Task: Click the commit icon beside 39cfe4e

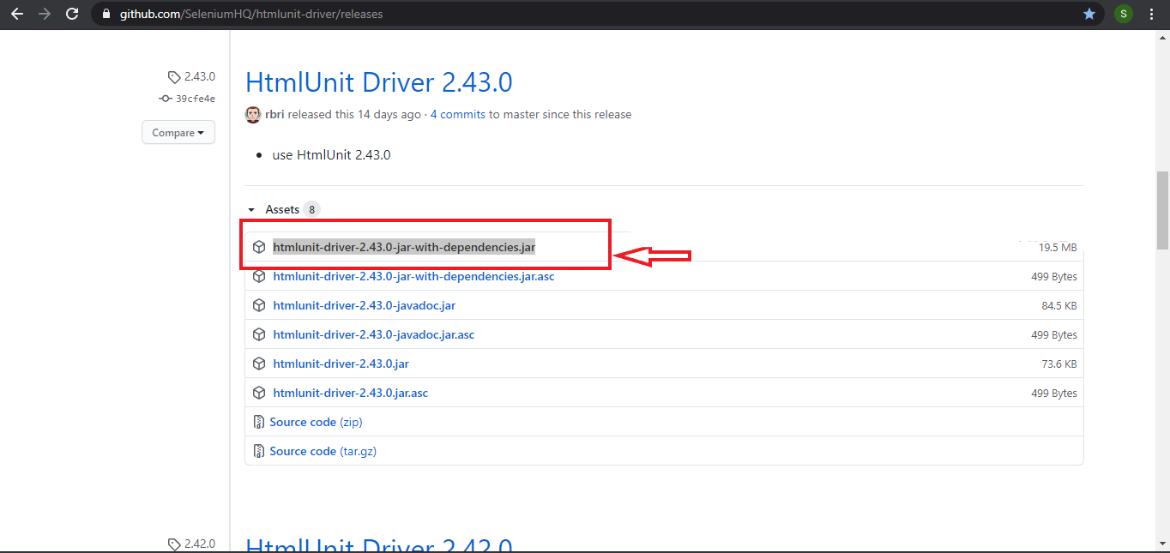Action: [166, 99]
